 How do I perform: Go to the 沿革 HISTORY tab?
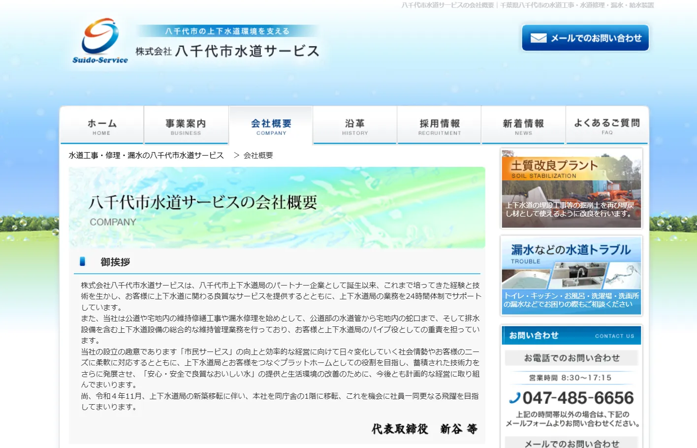pyautogui.click(x=355, y=126)
